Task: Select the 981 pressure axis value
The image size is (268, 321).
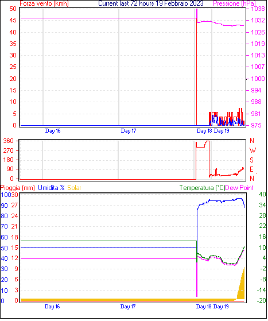Action: tap(256, 114)
